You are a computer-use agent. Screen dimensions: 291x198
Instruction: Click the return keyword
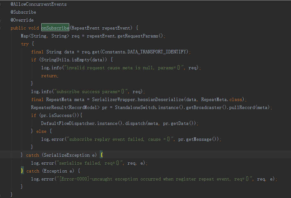pyautogui.click(x=49, y=76)
